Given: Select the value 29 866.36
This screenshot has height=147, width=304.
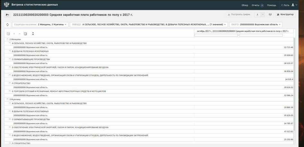Looking at the screenshot, I should pos(289,107).
